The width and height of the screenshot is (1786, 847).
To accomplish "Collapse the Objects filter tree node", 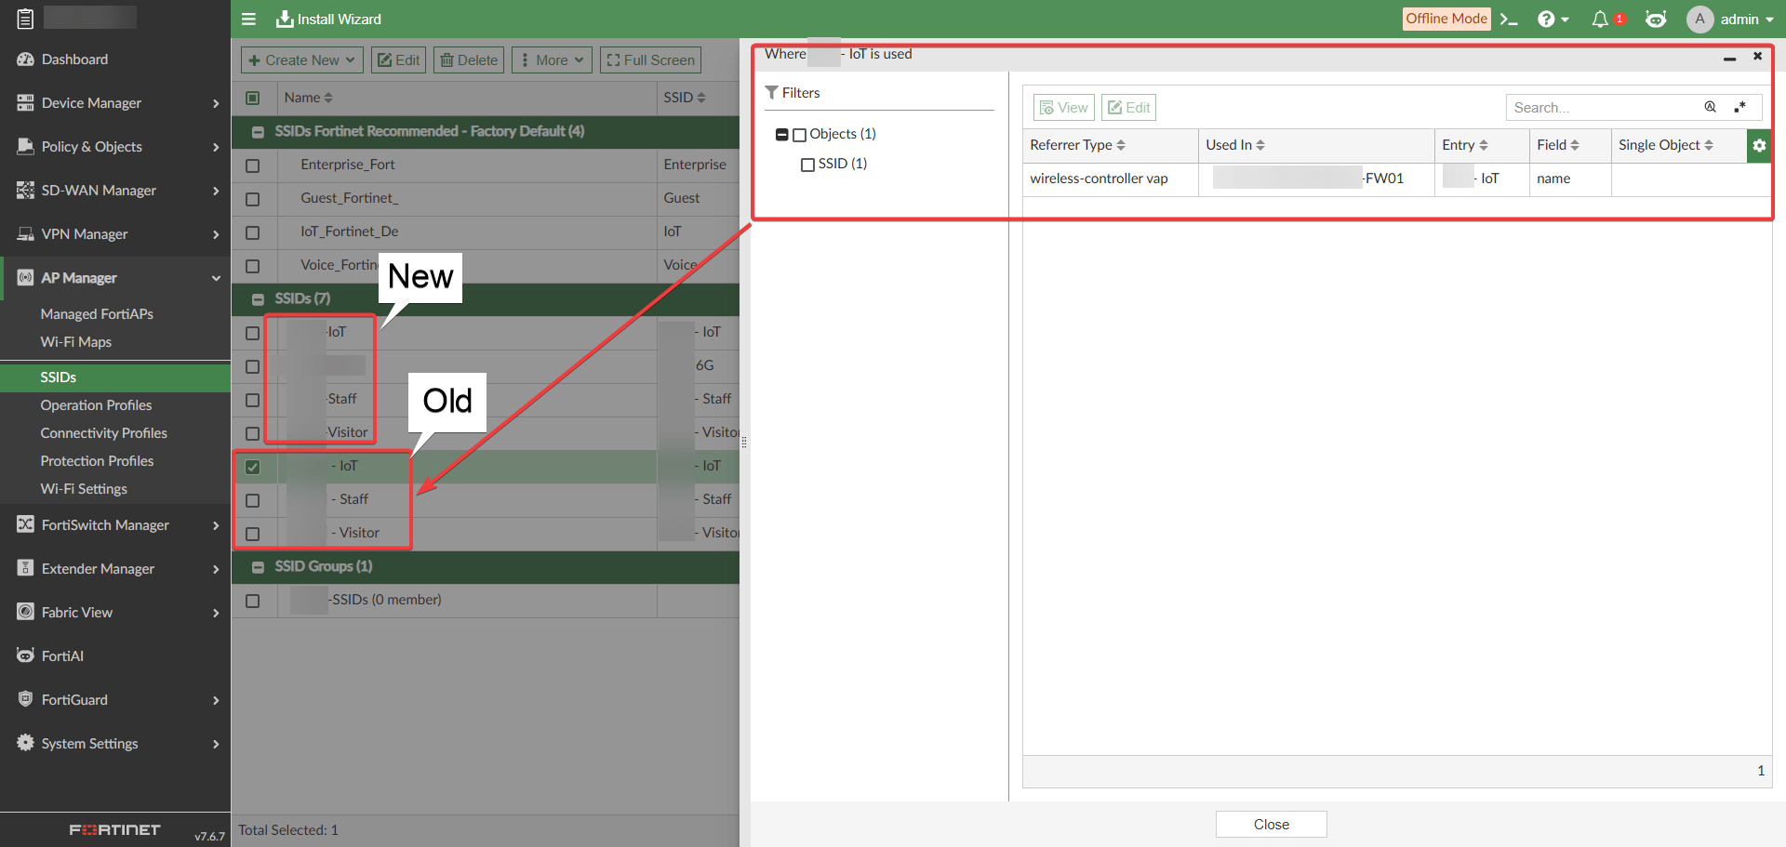I will (781, 135).
